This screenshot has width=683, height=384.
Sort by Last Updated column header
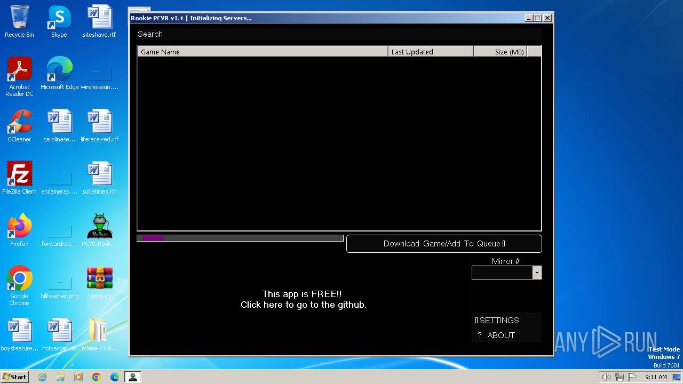(431, 52)
